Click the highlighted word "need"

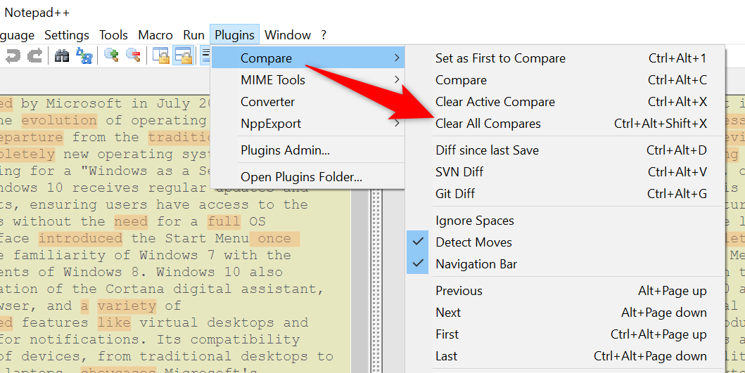(131, 221)
